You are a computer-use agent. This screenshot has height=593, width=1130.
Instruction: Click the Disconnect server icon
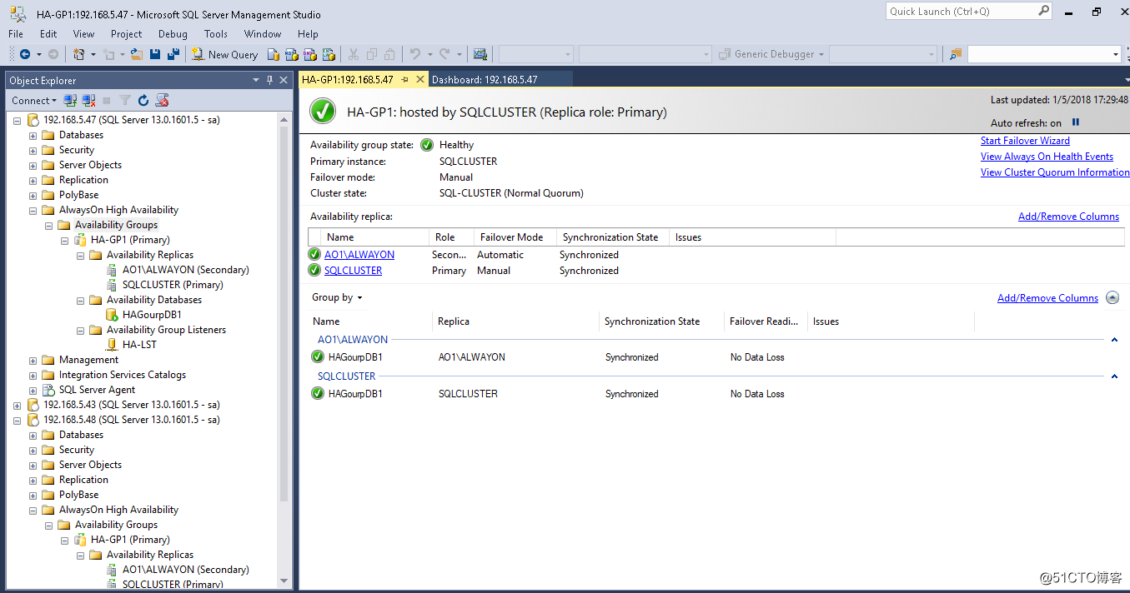coord(88,100)
